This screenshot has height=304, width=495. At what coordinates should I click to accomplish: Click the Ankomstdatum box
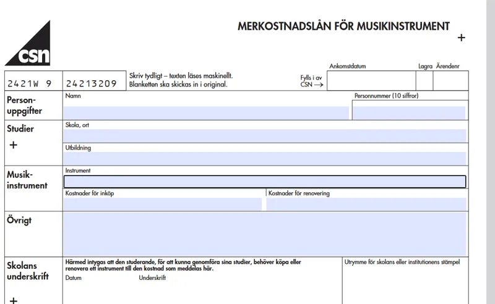click(371, 81)
